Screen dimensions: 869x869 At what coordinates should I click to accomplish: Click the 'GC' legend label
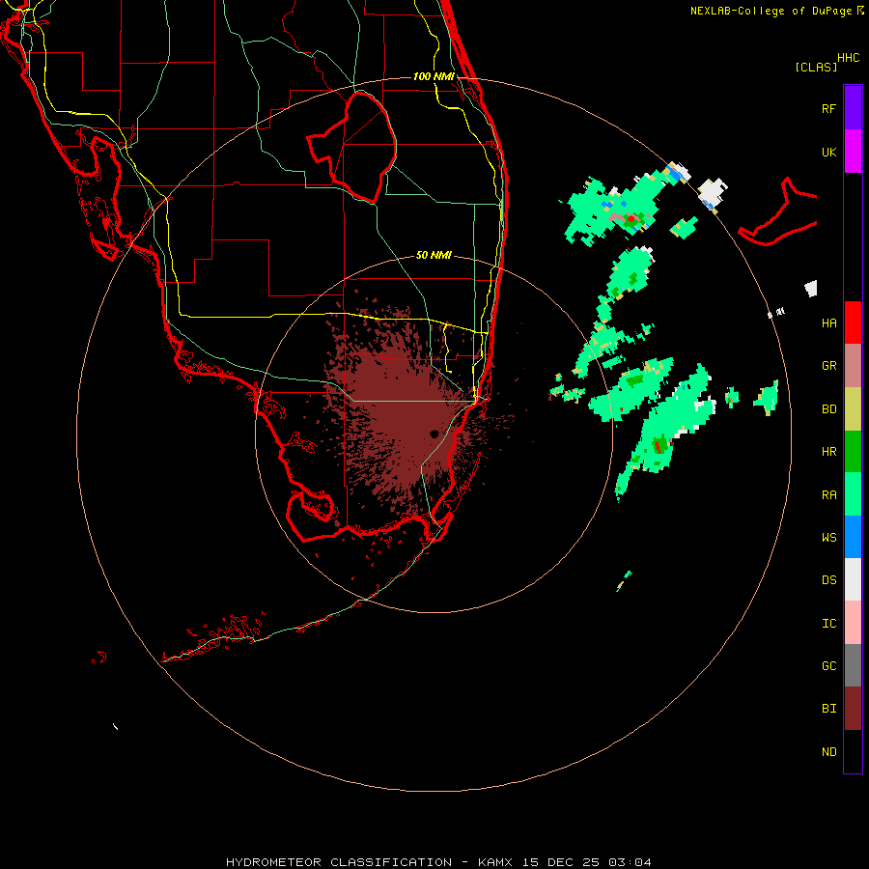click(x=828, y=666)
